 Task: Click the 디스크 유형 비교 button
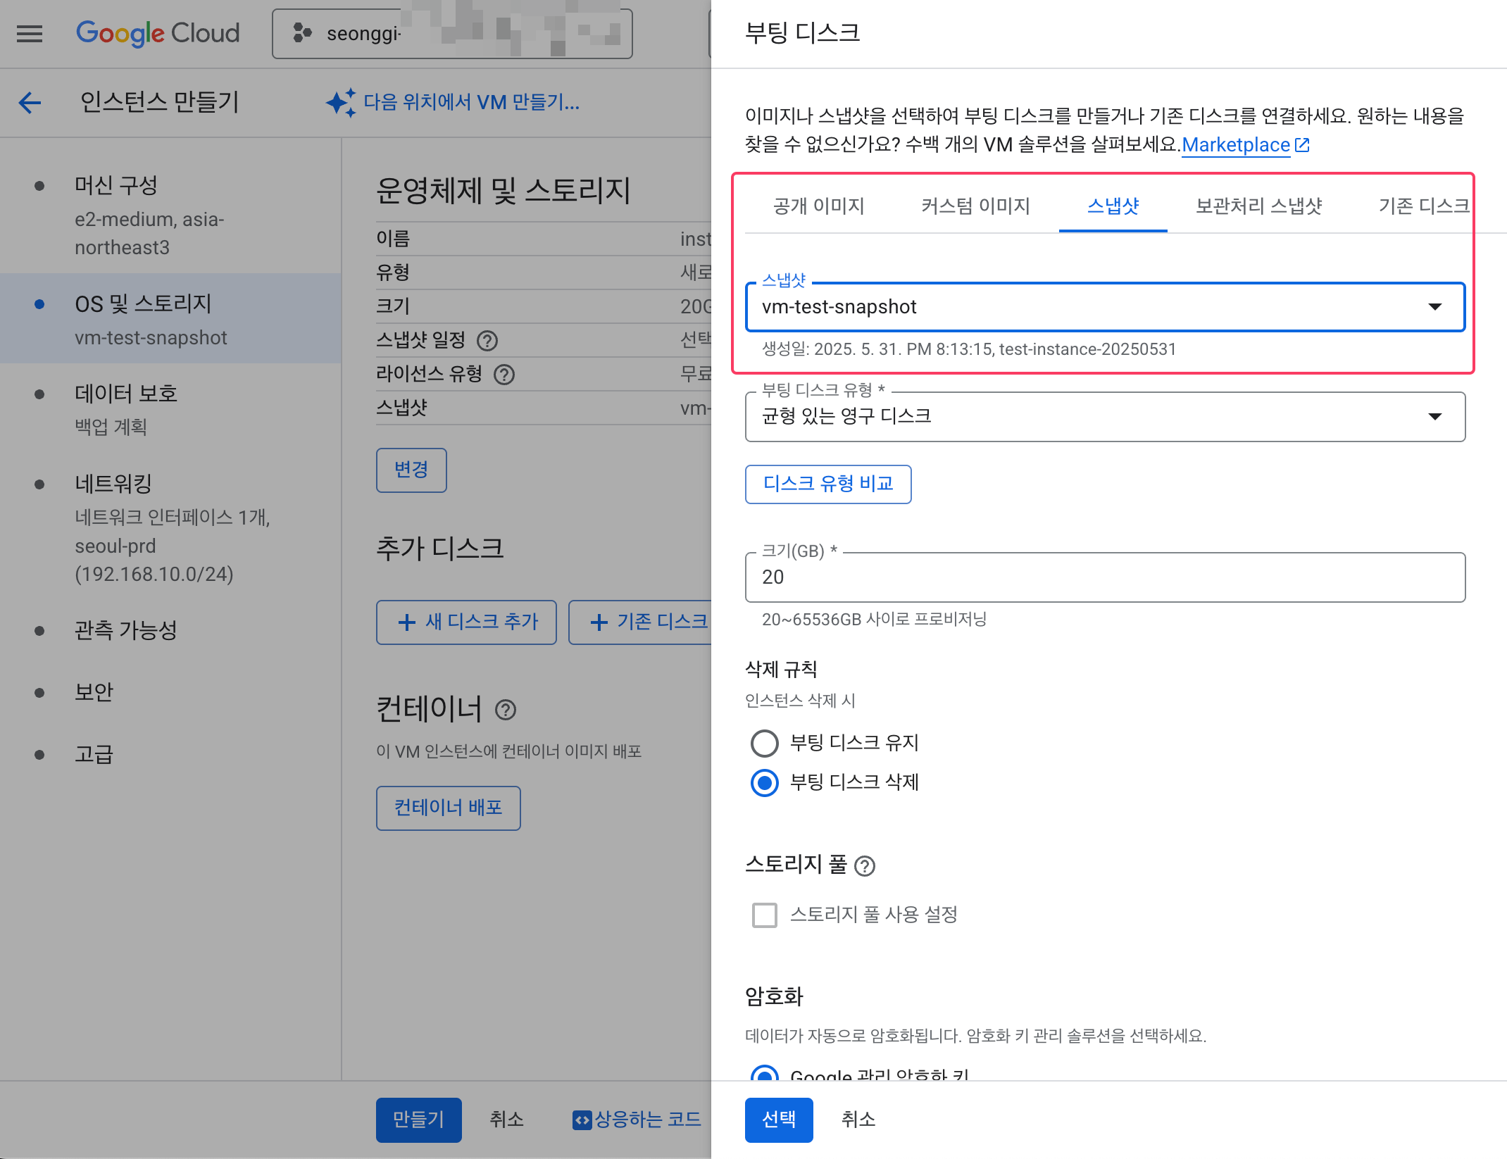point(828,484)
